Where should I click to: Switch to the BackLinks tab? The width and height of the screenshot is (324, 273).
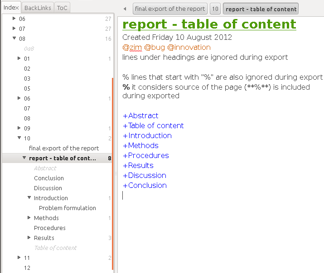38,8
